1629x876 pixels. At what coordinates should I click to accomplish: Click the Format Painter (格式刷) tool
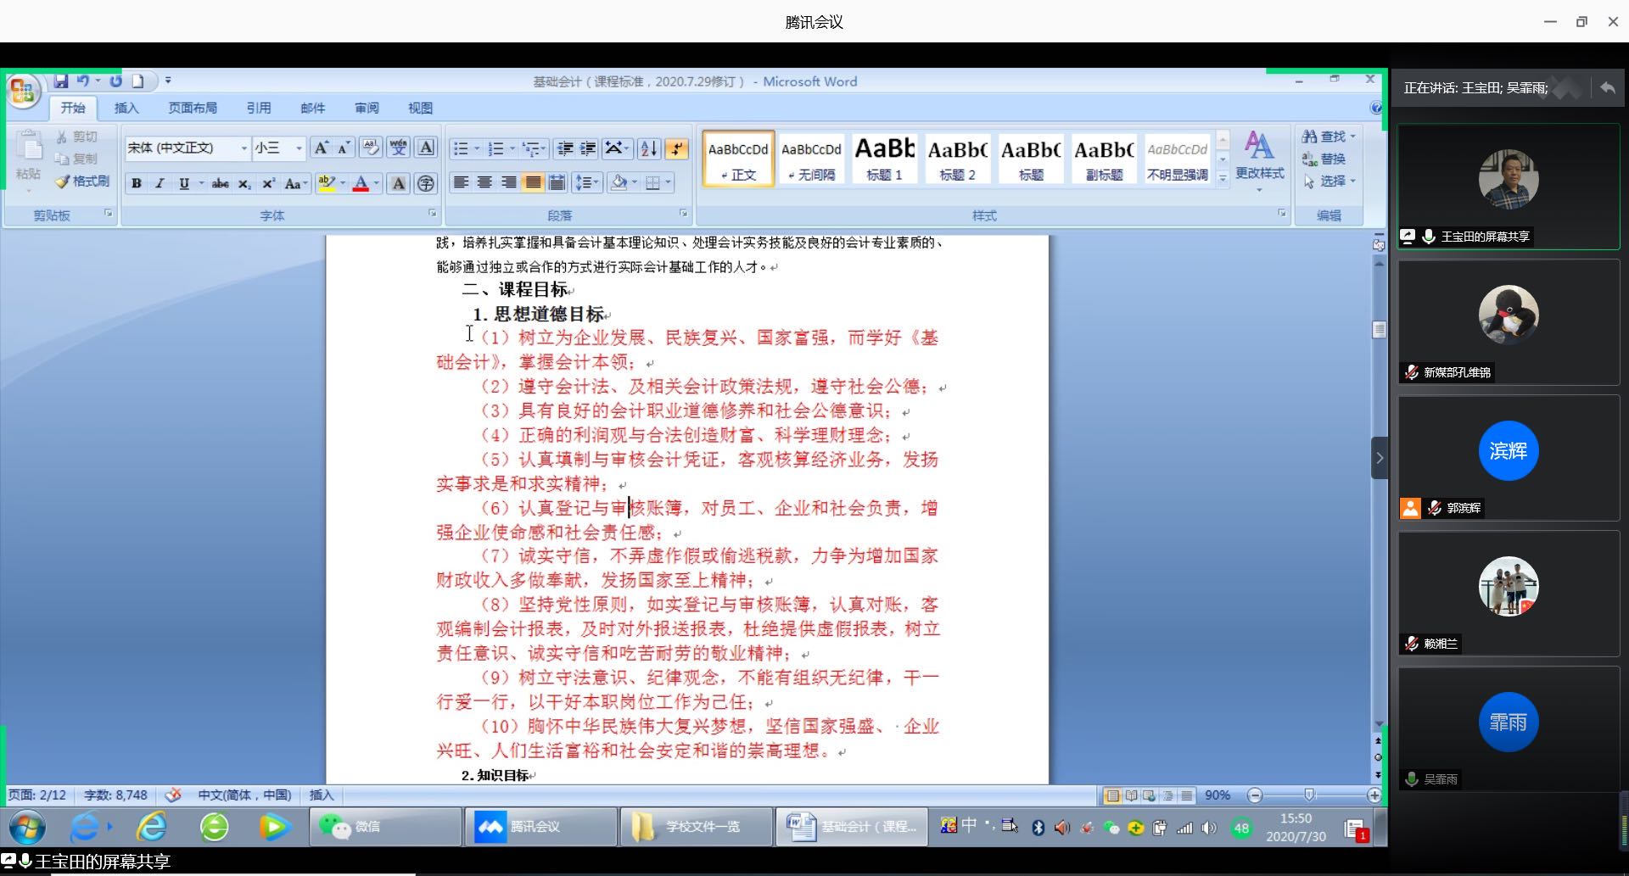pos(82,181)
